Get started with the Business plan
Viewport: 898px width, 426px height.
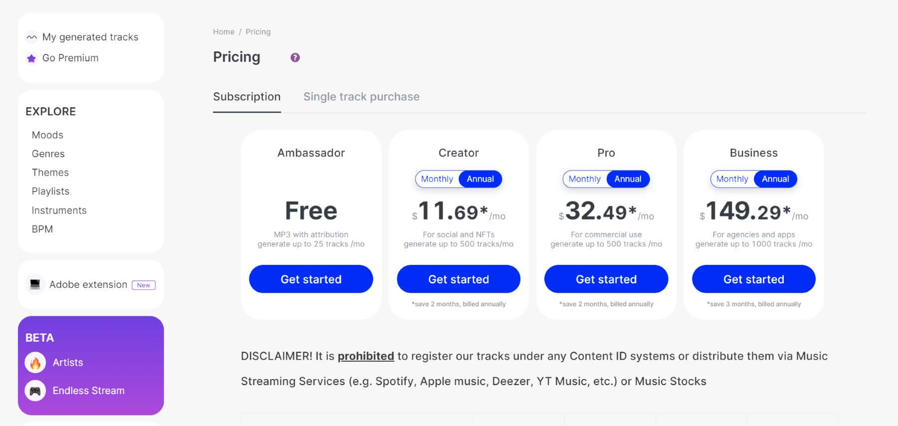753,279
